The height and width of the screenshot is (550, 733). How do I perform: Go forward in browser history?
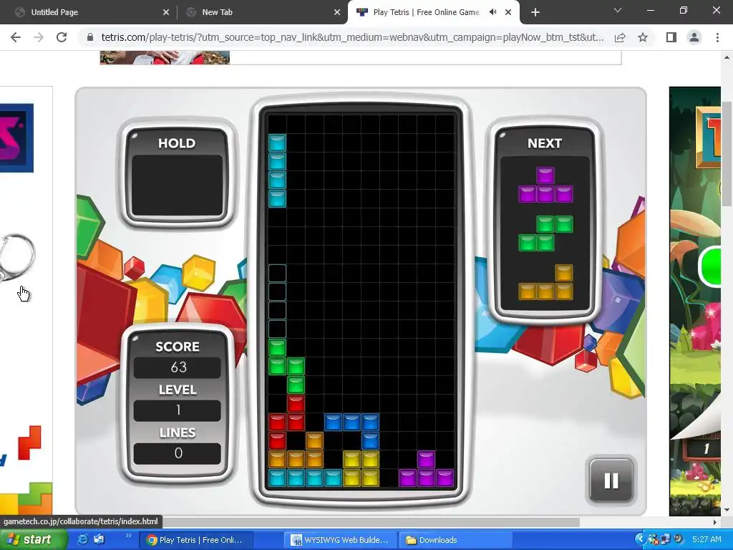[x=39, y=37]
